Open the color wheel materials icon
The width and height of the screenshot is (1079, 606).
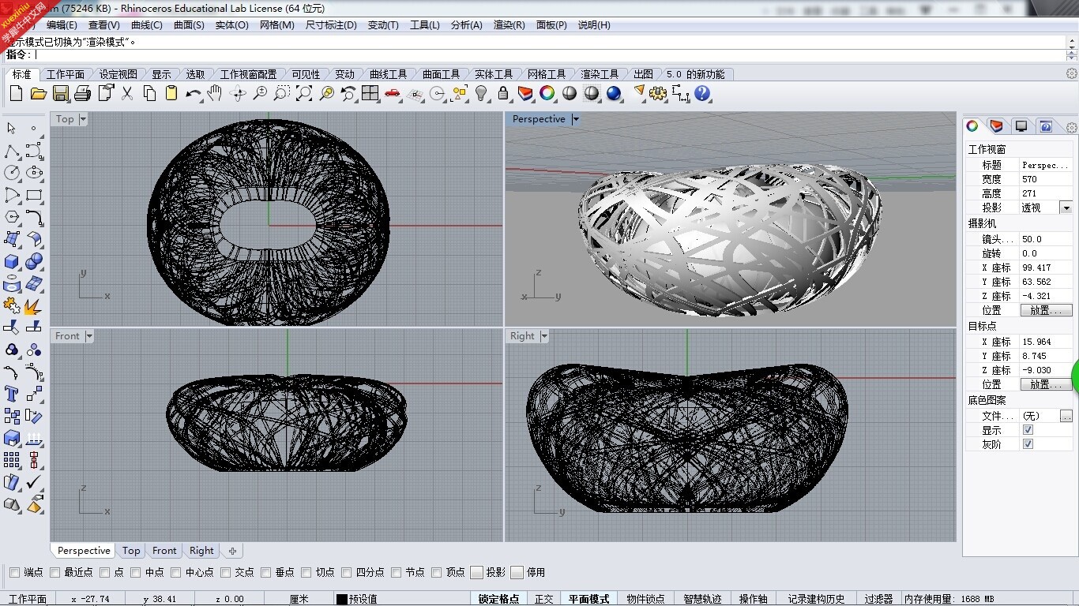click(x=547, y=93)
